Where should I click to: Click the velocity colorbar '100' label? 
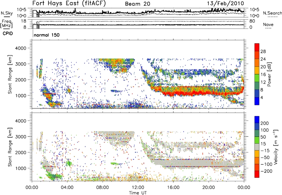pyautogui.click(x=265, y=130)
